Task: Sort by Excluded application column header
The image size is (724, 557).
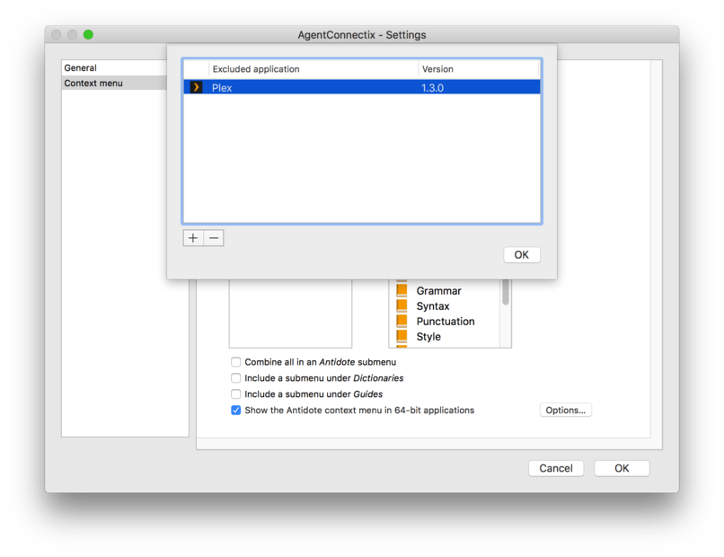Action: (313, 69)
